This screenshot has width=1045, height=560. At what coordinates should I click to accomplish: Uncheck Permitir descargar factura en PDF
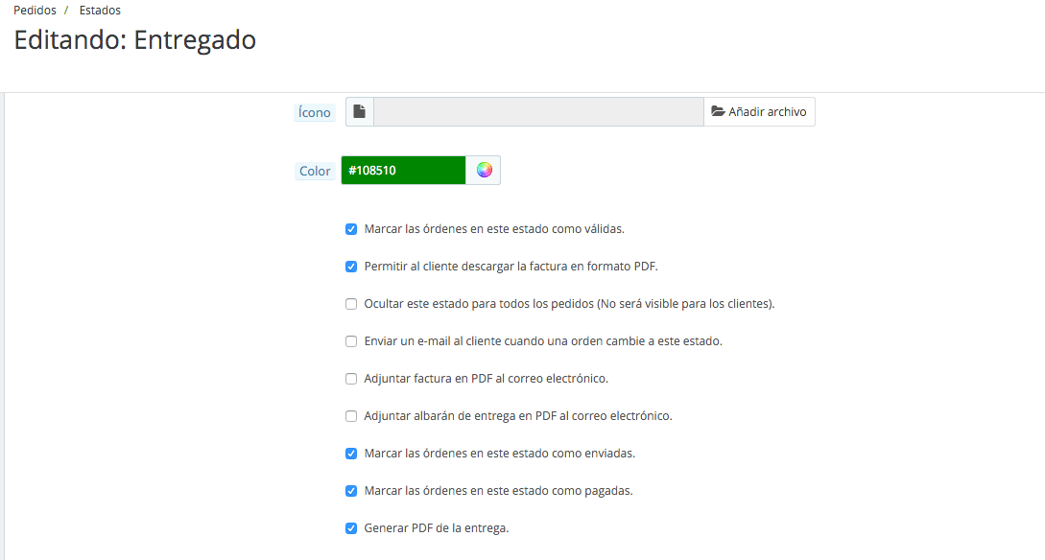click(x=351, y=267)
